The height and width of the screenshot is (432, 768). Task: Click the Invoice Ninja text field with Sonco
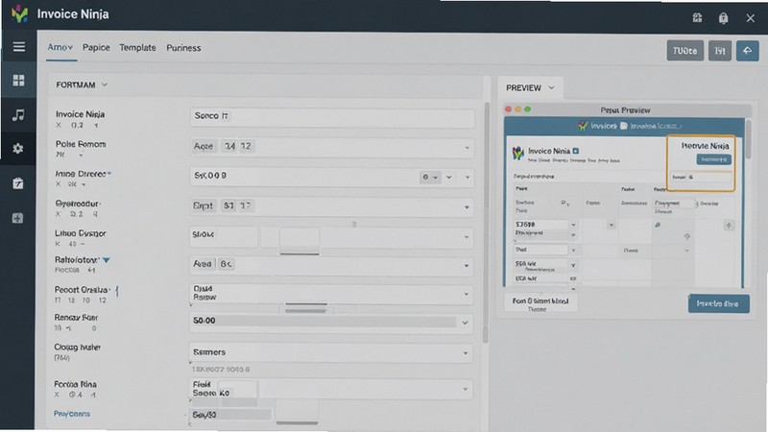[332, 117]
